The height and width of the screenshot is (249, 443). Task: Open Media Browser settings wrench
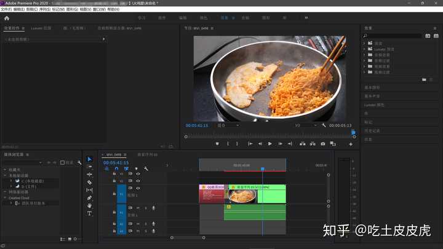point(79,162)
